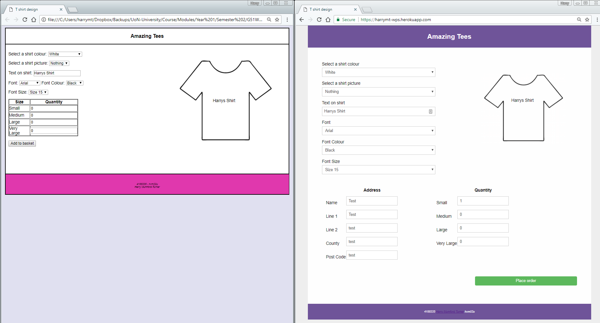Expand Font Size dropdown in right page
This screenshot has width=600, height=323.
[378, 170]
